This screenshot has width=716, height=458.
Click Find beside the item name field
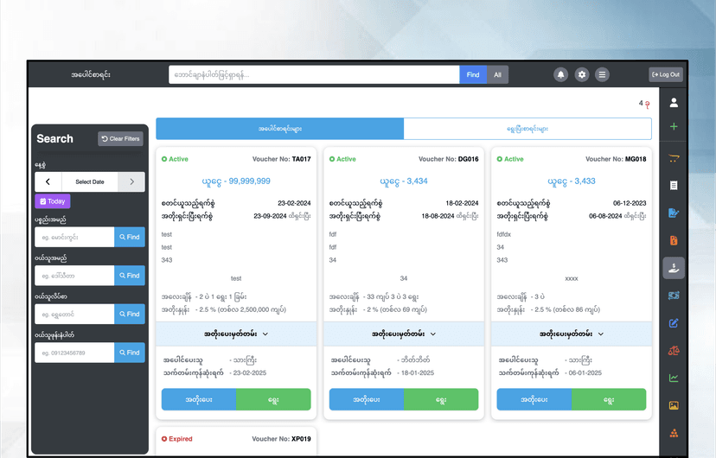pos(130,238)
